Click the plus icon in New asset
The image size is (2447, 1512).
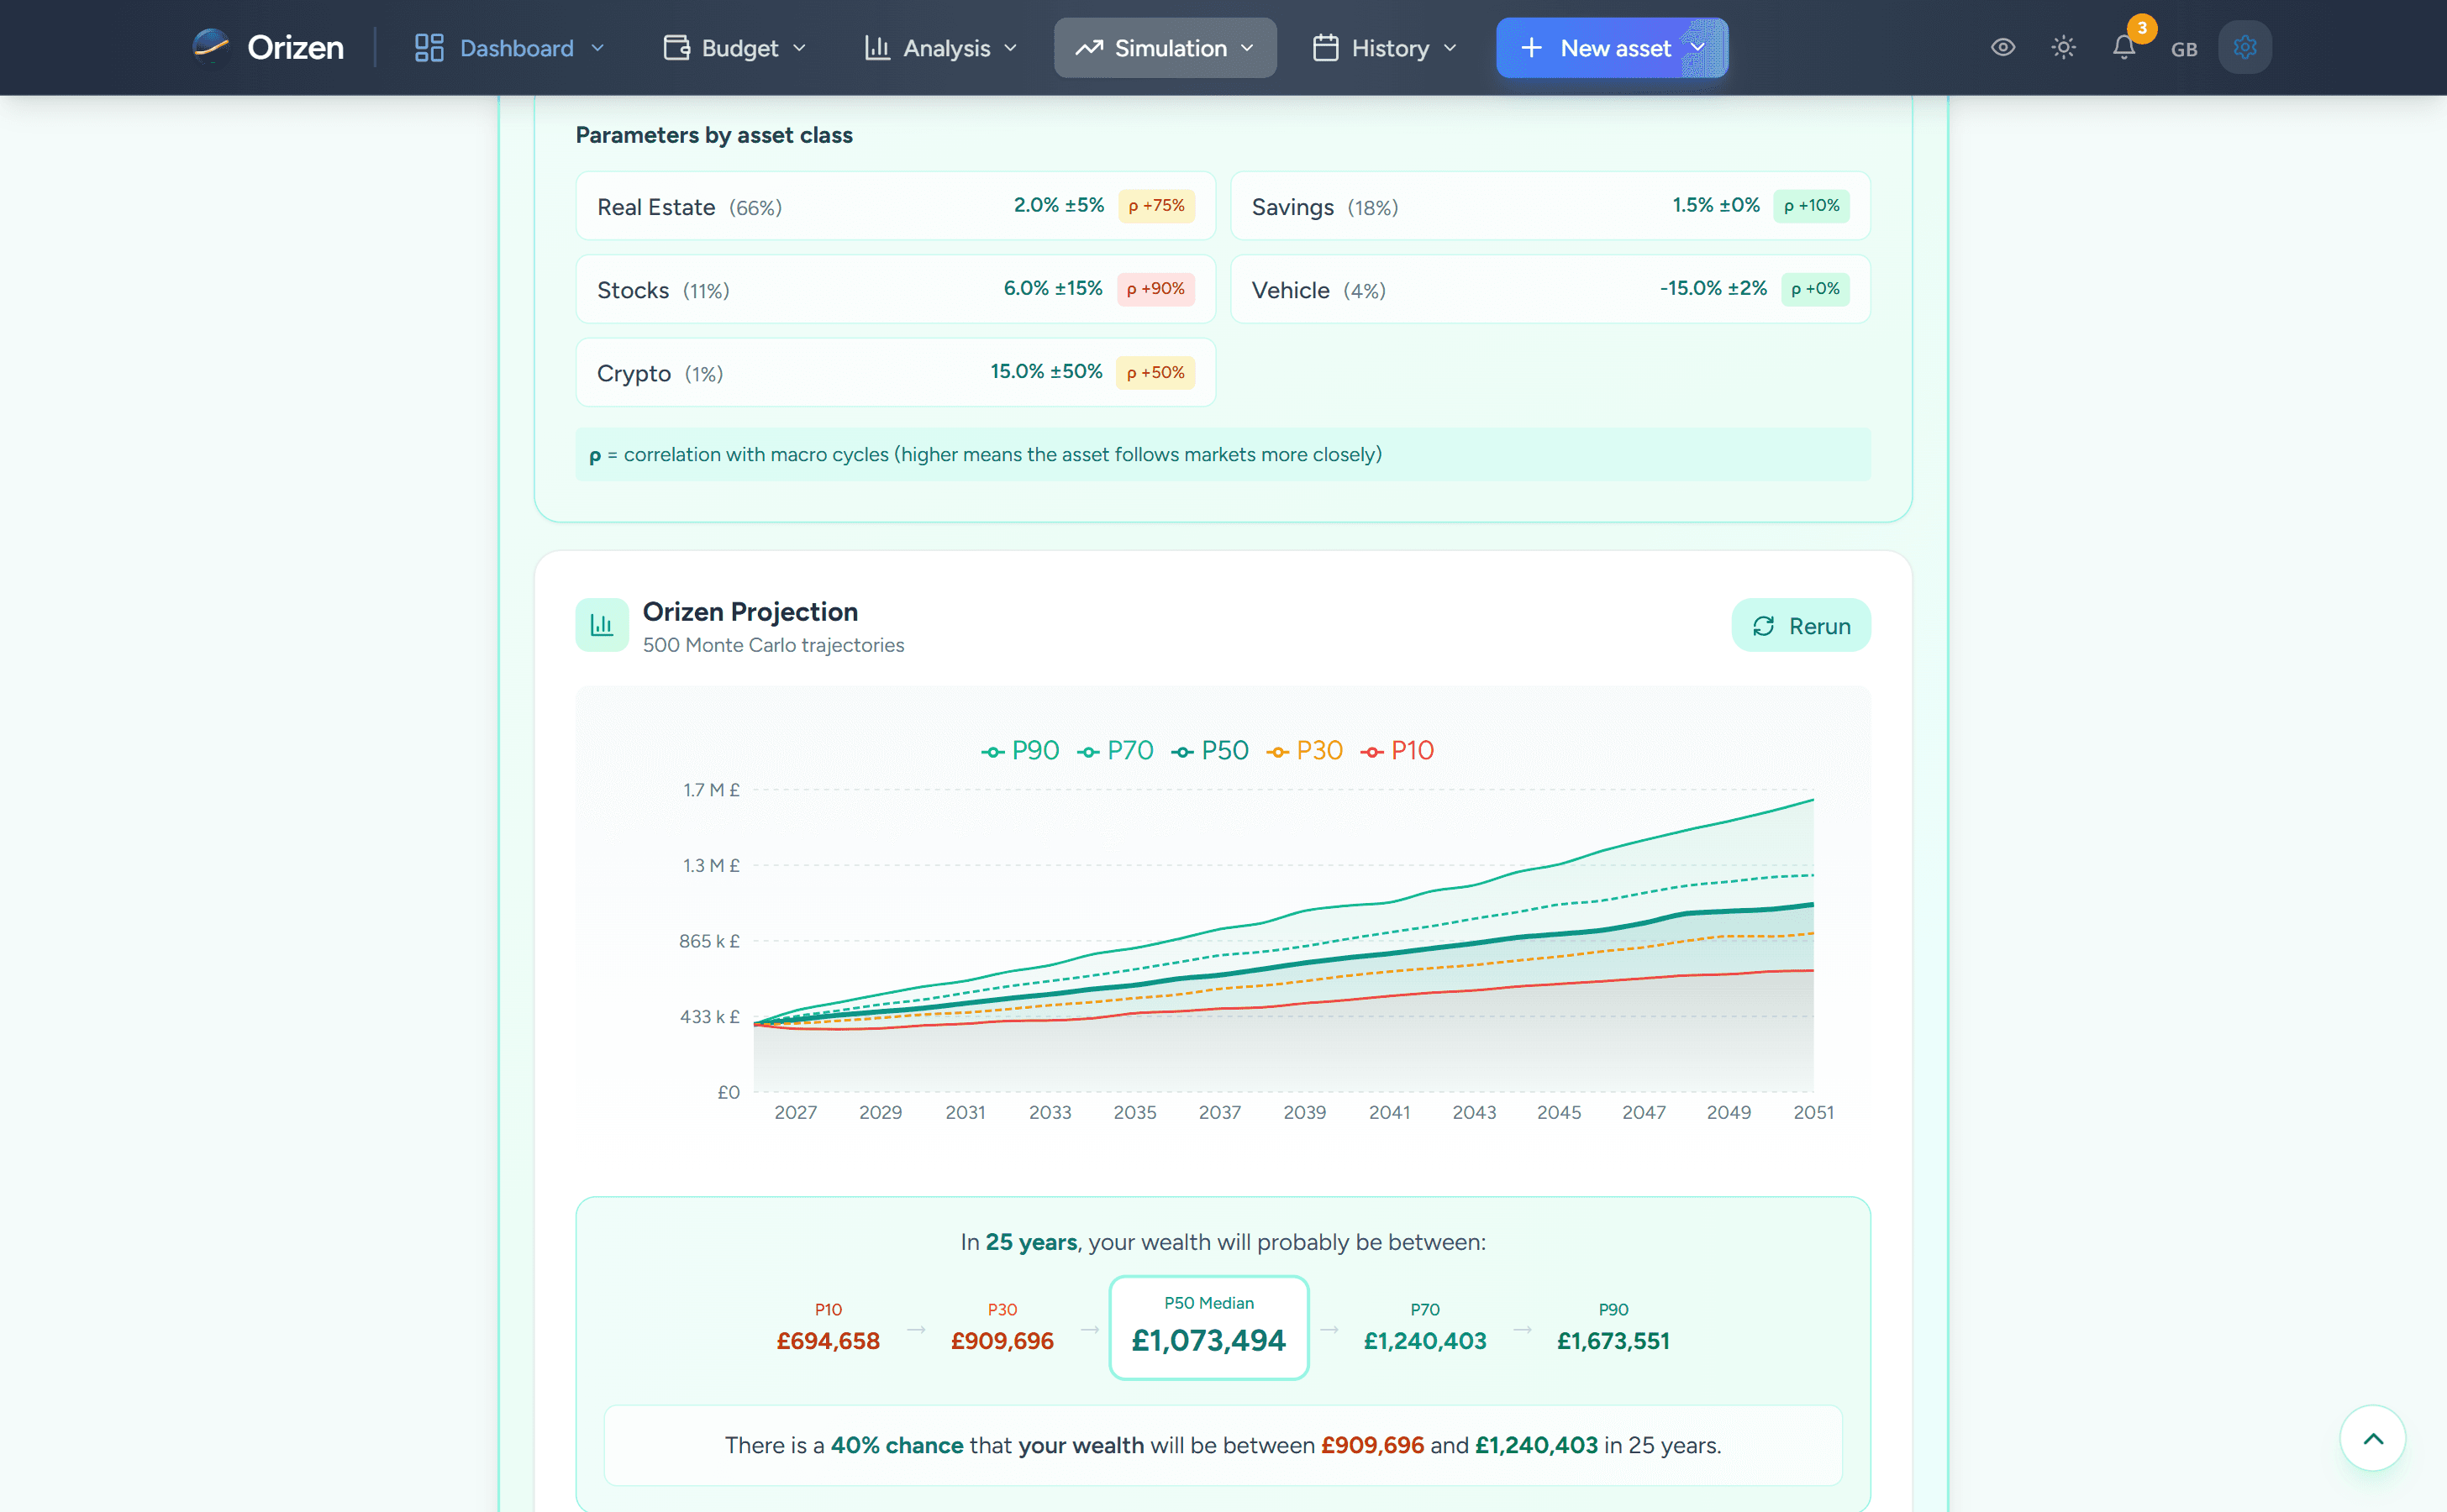(x=1530, y=48)
